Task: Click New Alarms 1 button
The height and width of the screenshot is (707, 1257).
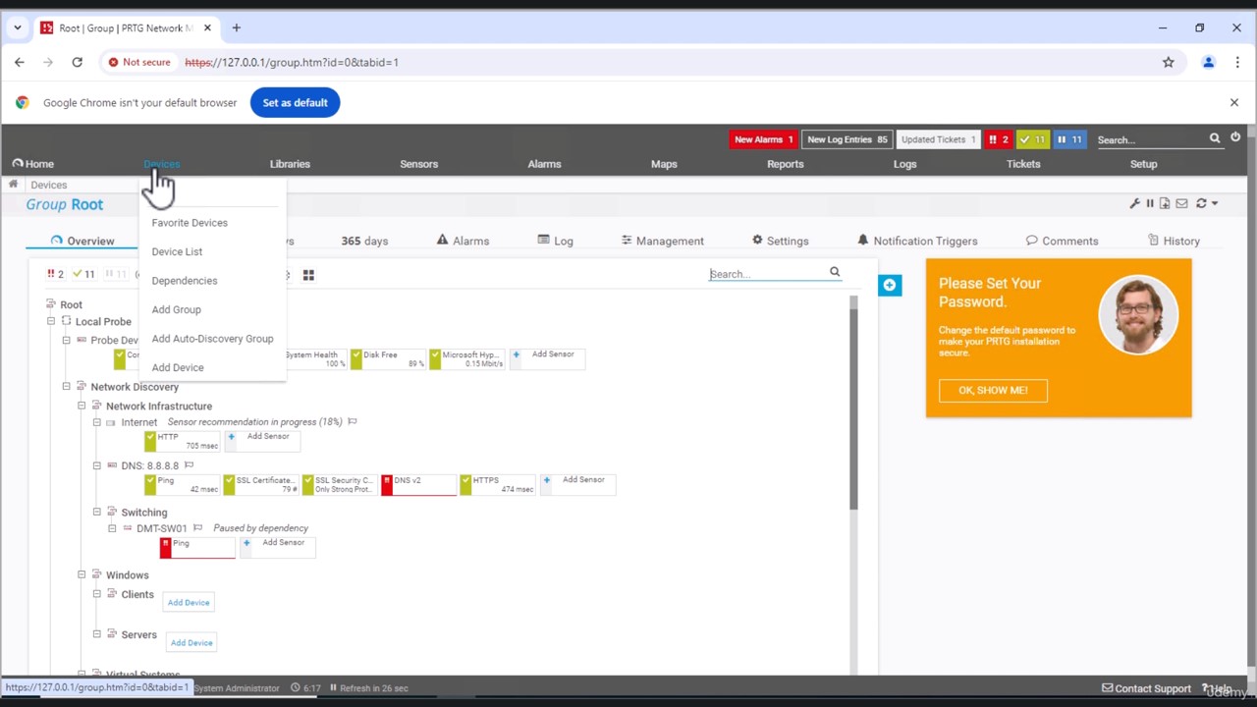Action: click(x=763, y=139)
